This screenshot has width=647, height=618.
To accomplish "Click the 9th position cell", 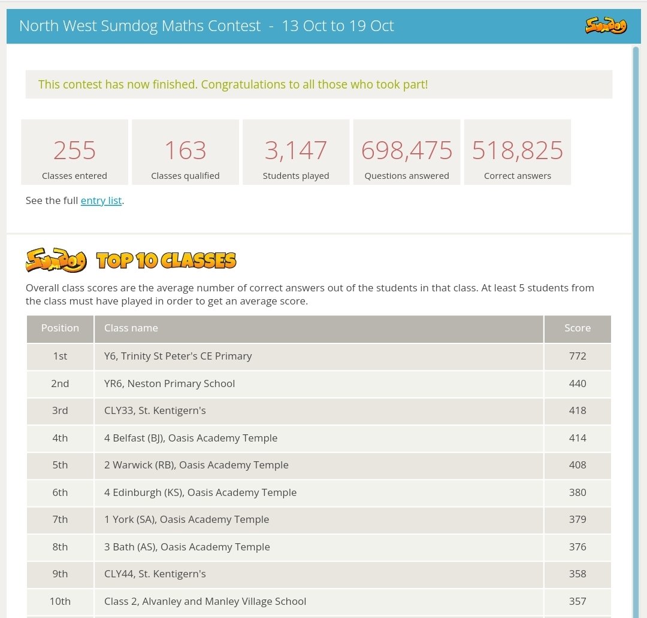I will point(61,574).
